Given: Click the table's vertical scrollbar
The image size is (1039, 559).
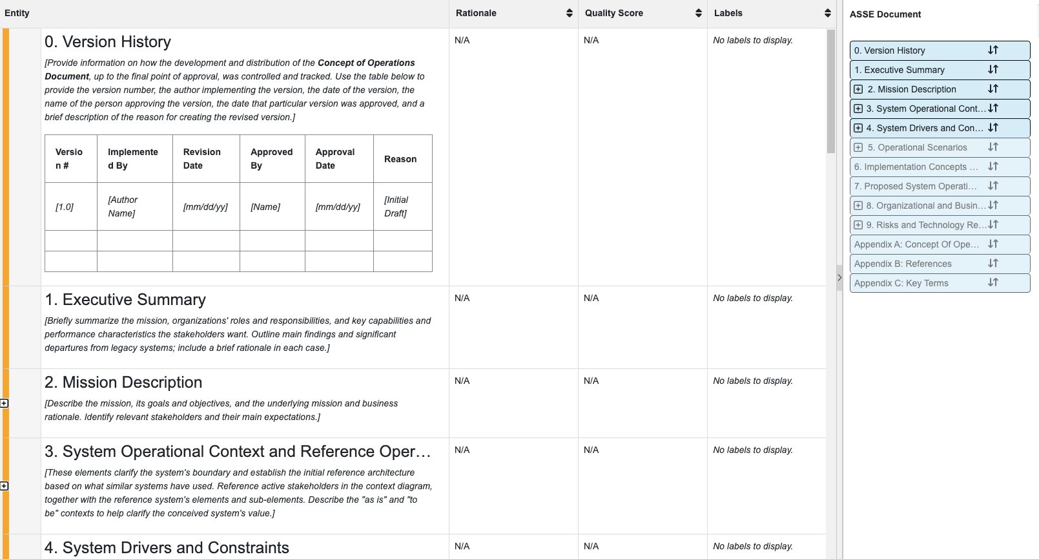Looking at the screenshot, I should pyautogui.click(x=831, y=90).
